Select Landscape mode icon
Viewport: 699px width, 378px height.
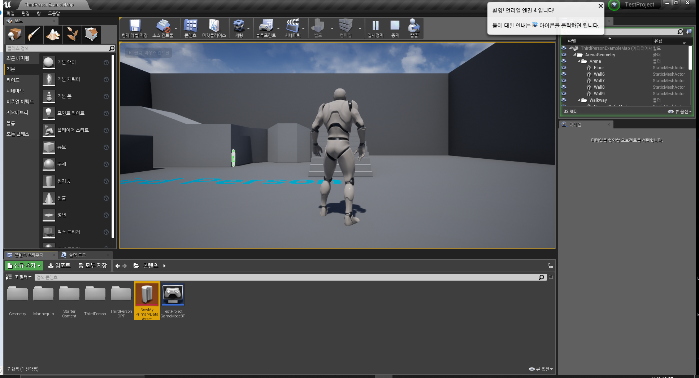coord(53,35)
